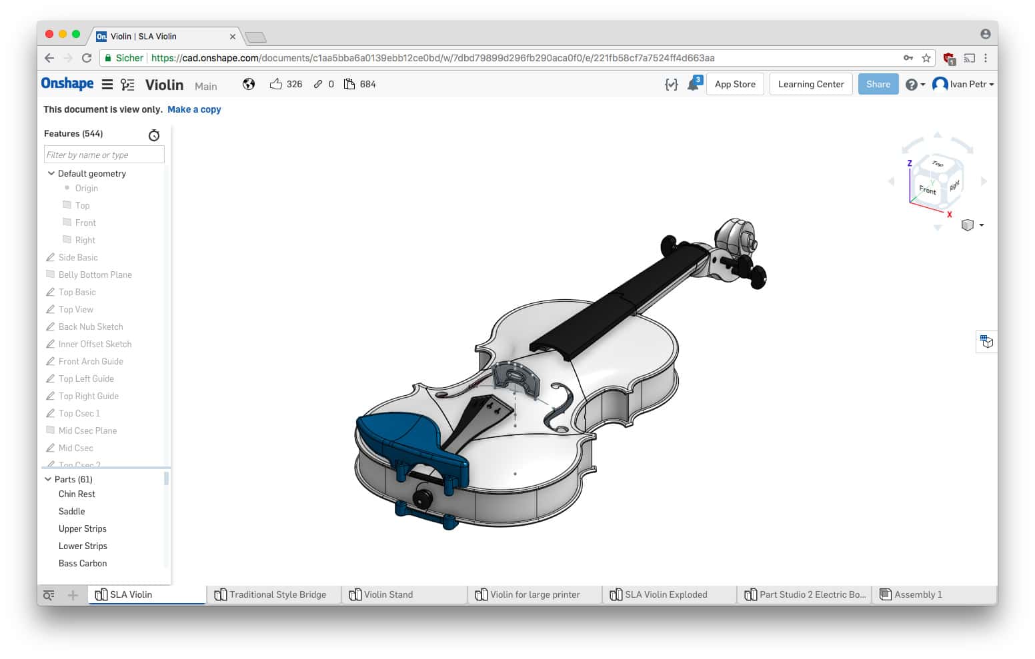The width and height of the screenshot is (1035, 659).
Task: Add a new tab with the plus icon
Action: (72, 594)
